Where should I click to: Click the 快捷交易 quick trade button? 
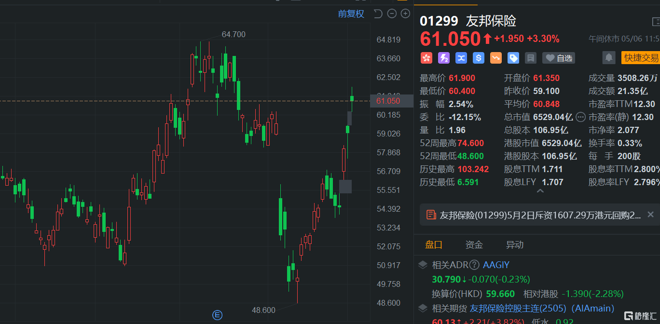coord(641,58)
